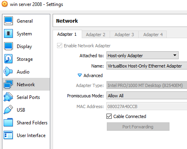Select the Storage disk icon
This screenshot has width=187, height=149.
pyautogui.click(x=8, y=59)
